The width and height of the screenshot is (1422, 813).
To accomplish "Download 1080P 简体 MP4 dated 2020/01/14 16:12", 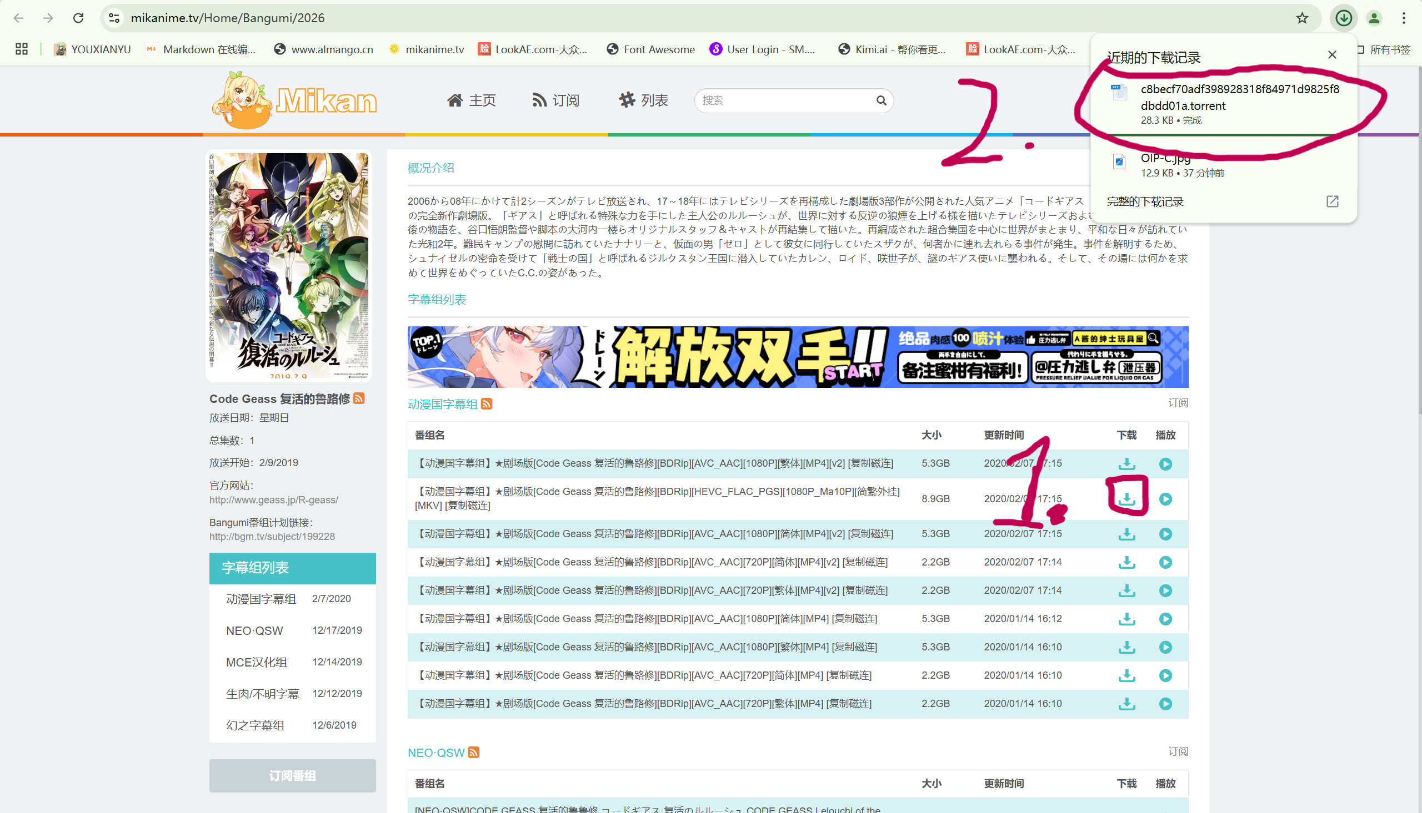I will [x=1126, y=619].
